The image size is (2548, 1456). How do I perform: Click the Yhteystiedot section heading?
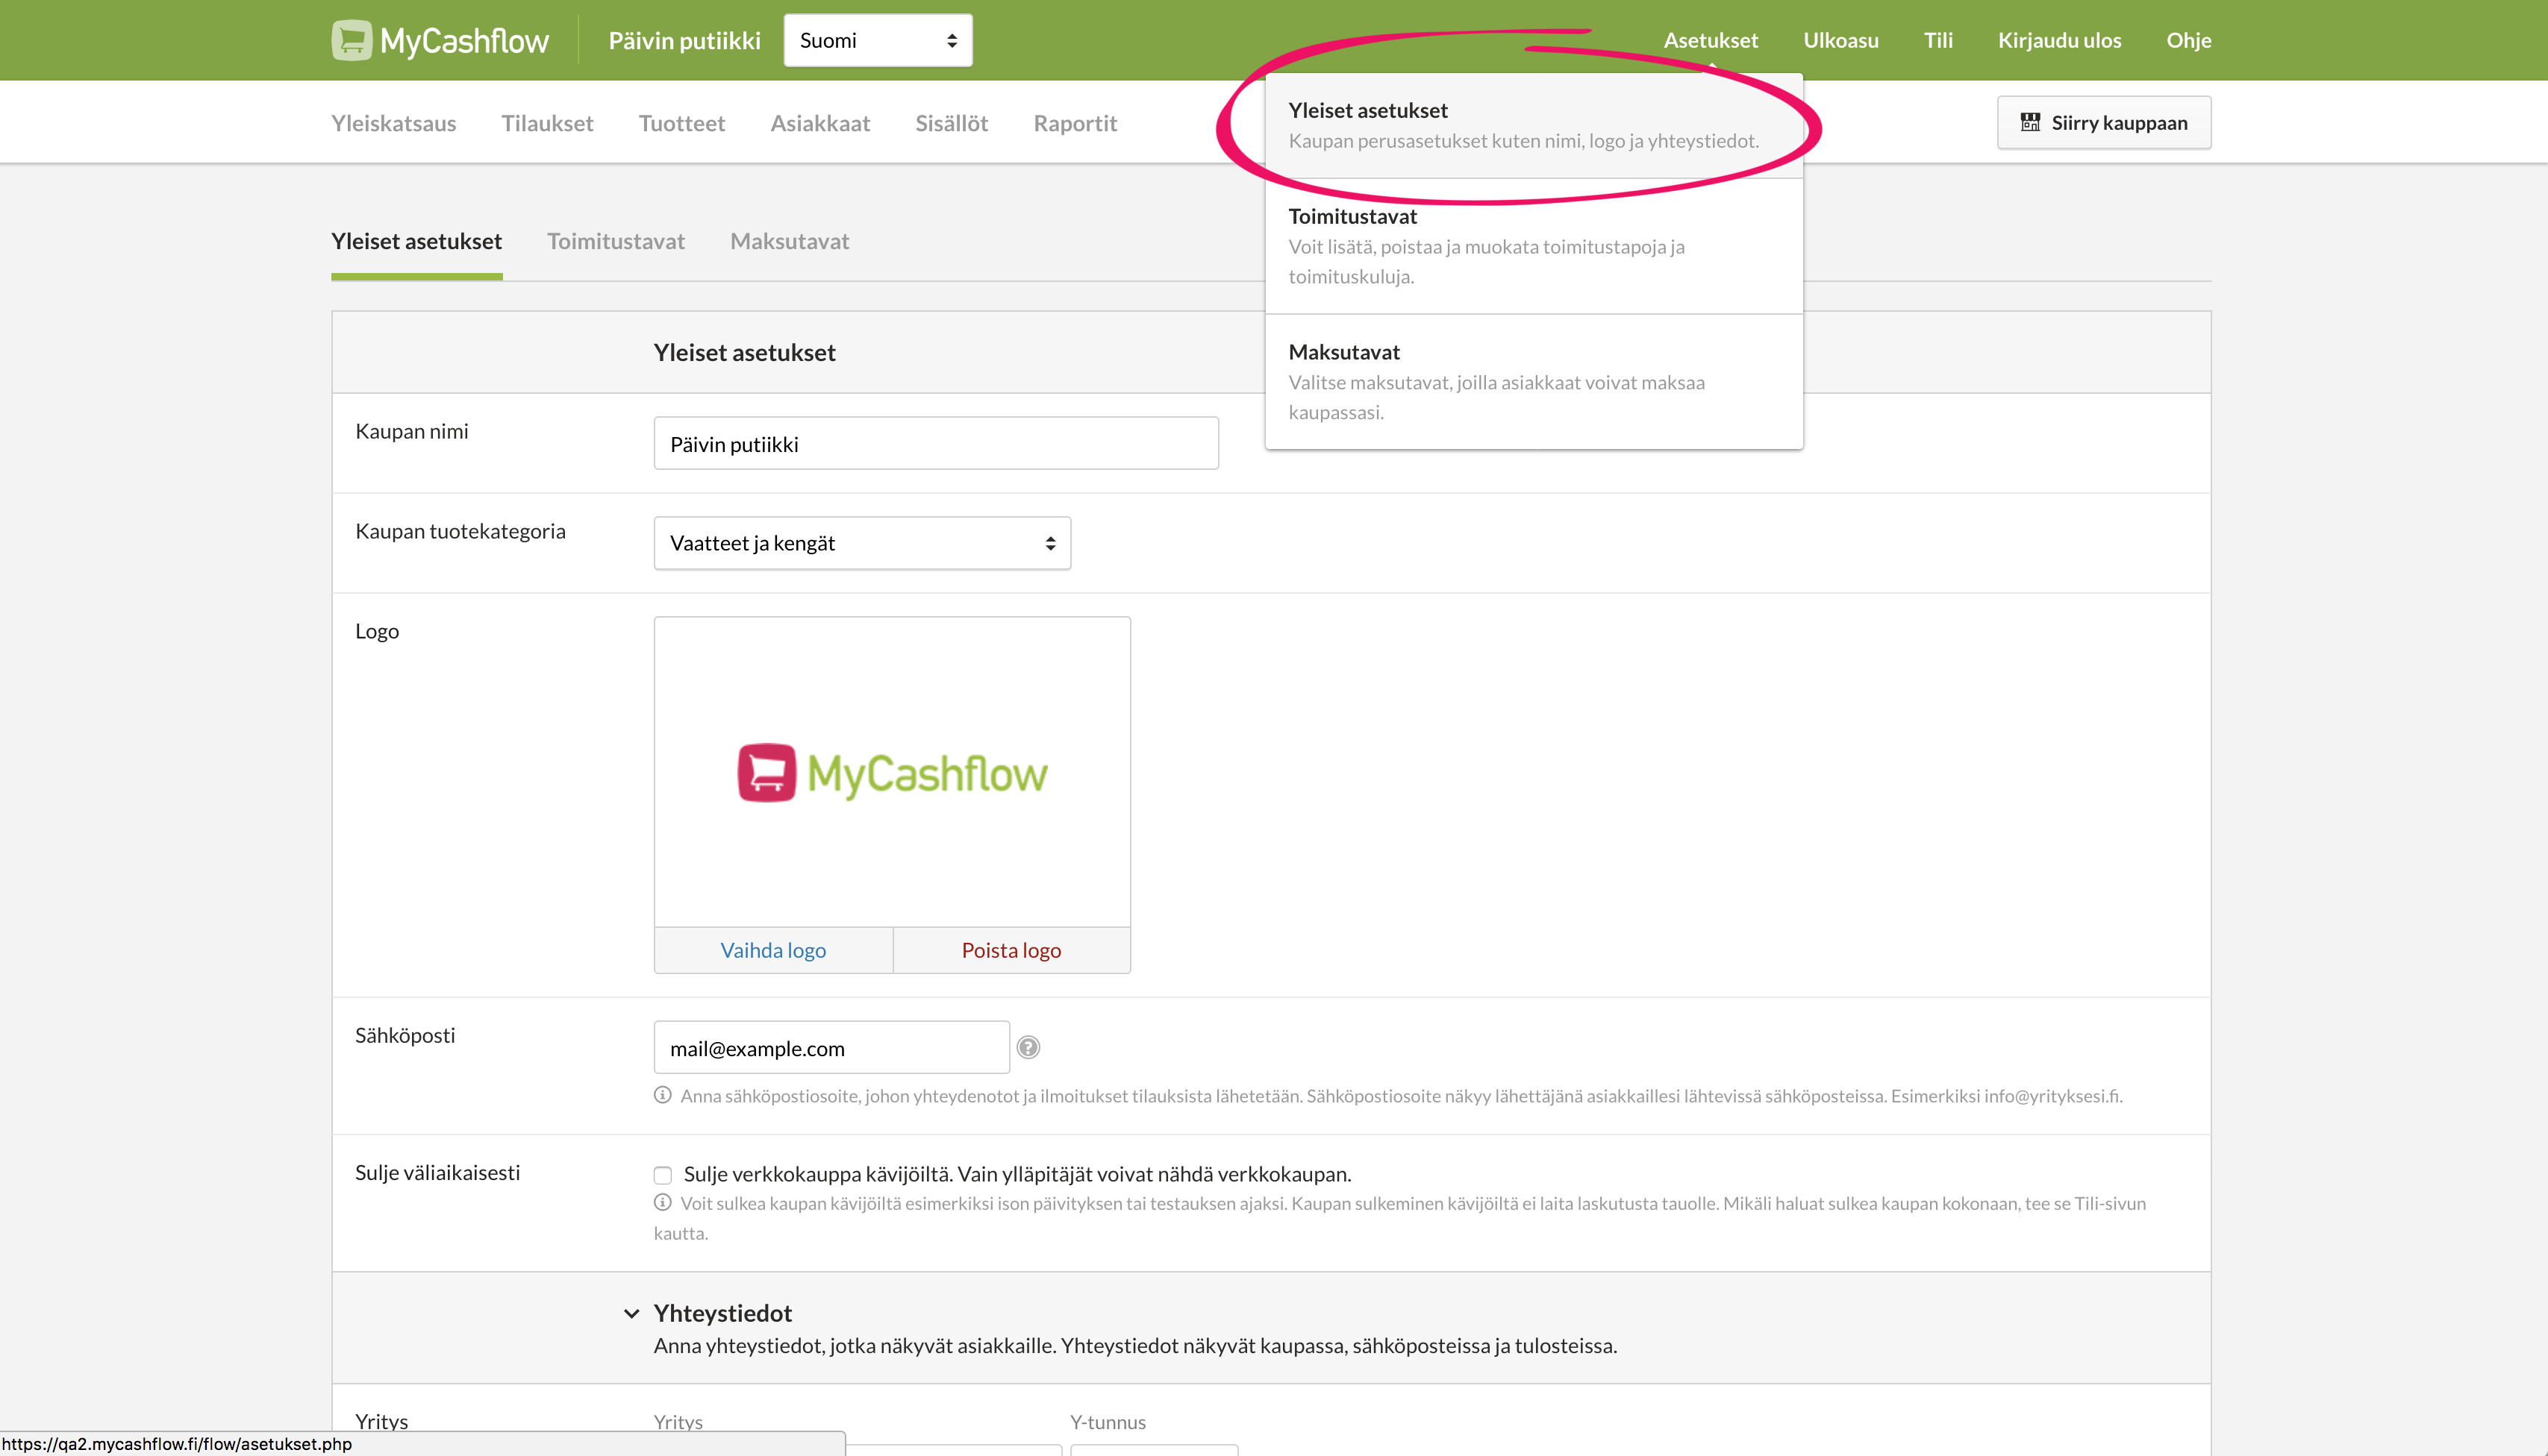(722, 1313)
